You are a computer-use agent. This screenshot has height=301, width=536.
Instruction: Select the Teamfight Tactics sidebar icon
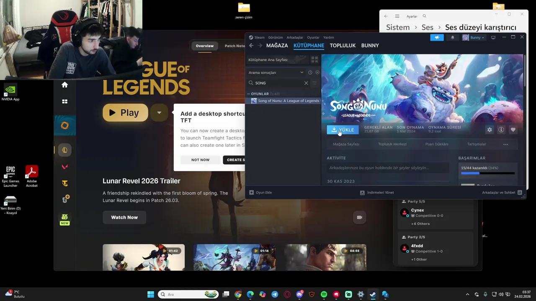pyautogui.click(x=65, y=183)
